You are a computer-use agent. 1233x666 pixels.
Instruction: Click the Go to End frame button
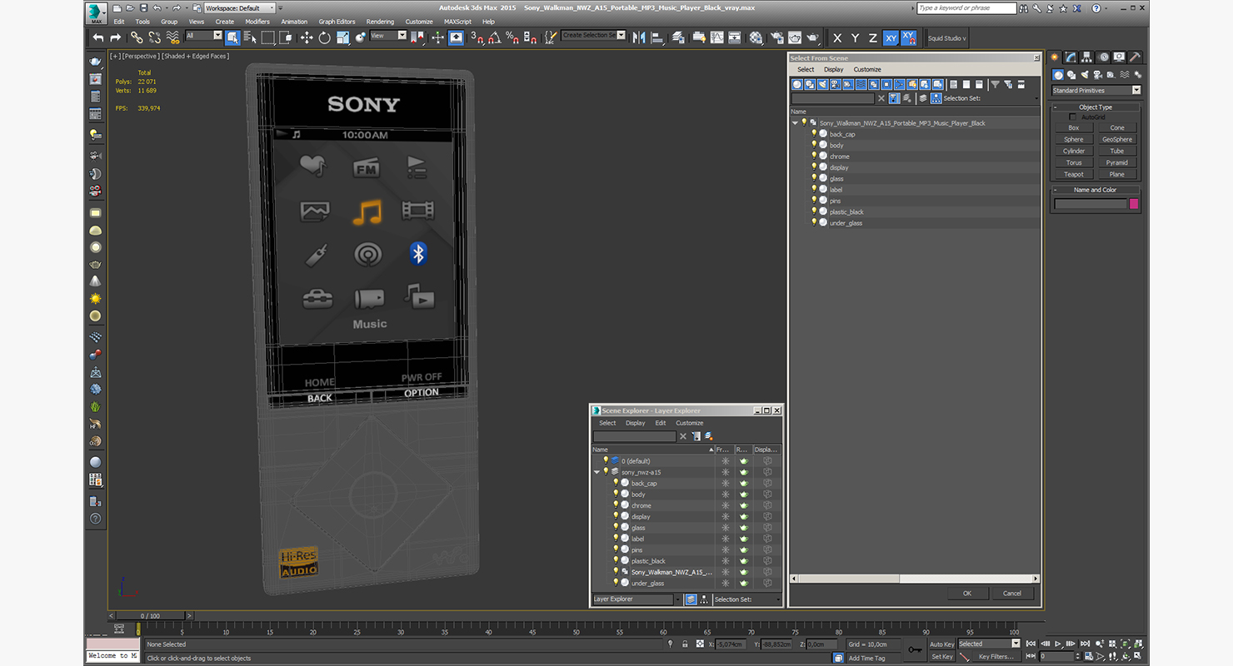[1085, 644]
